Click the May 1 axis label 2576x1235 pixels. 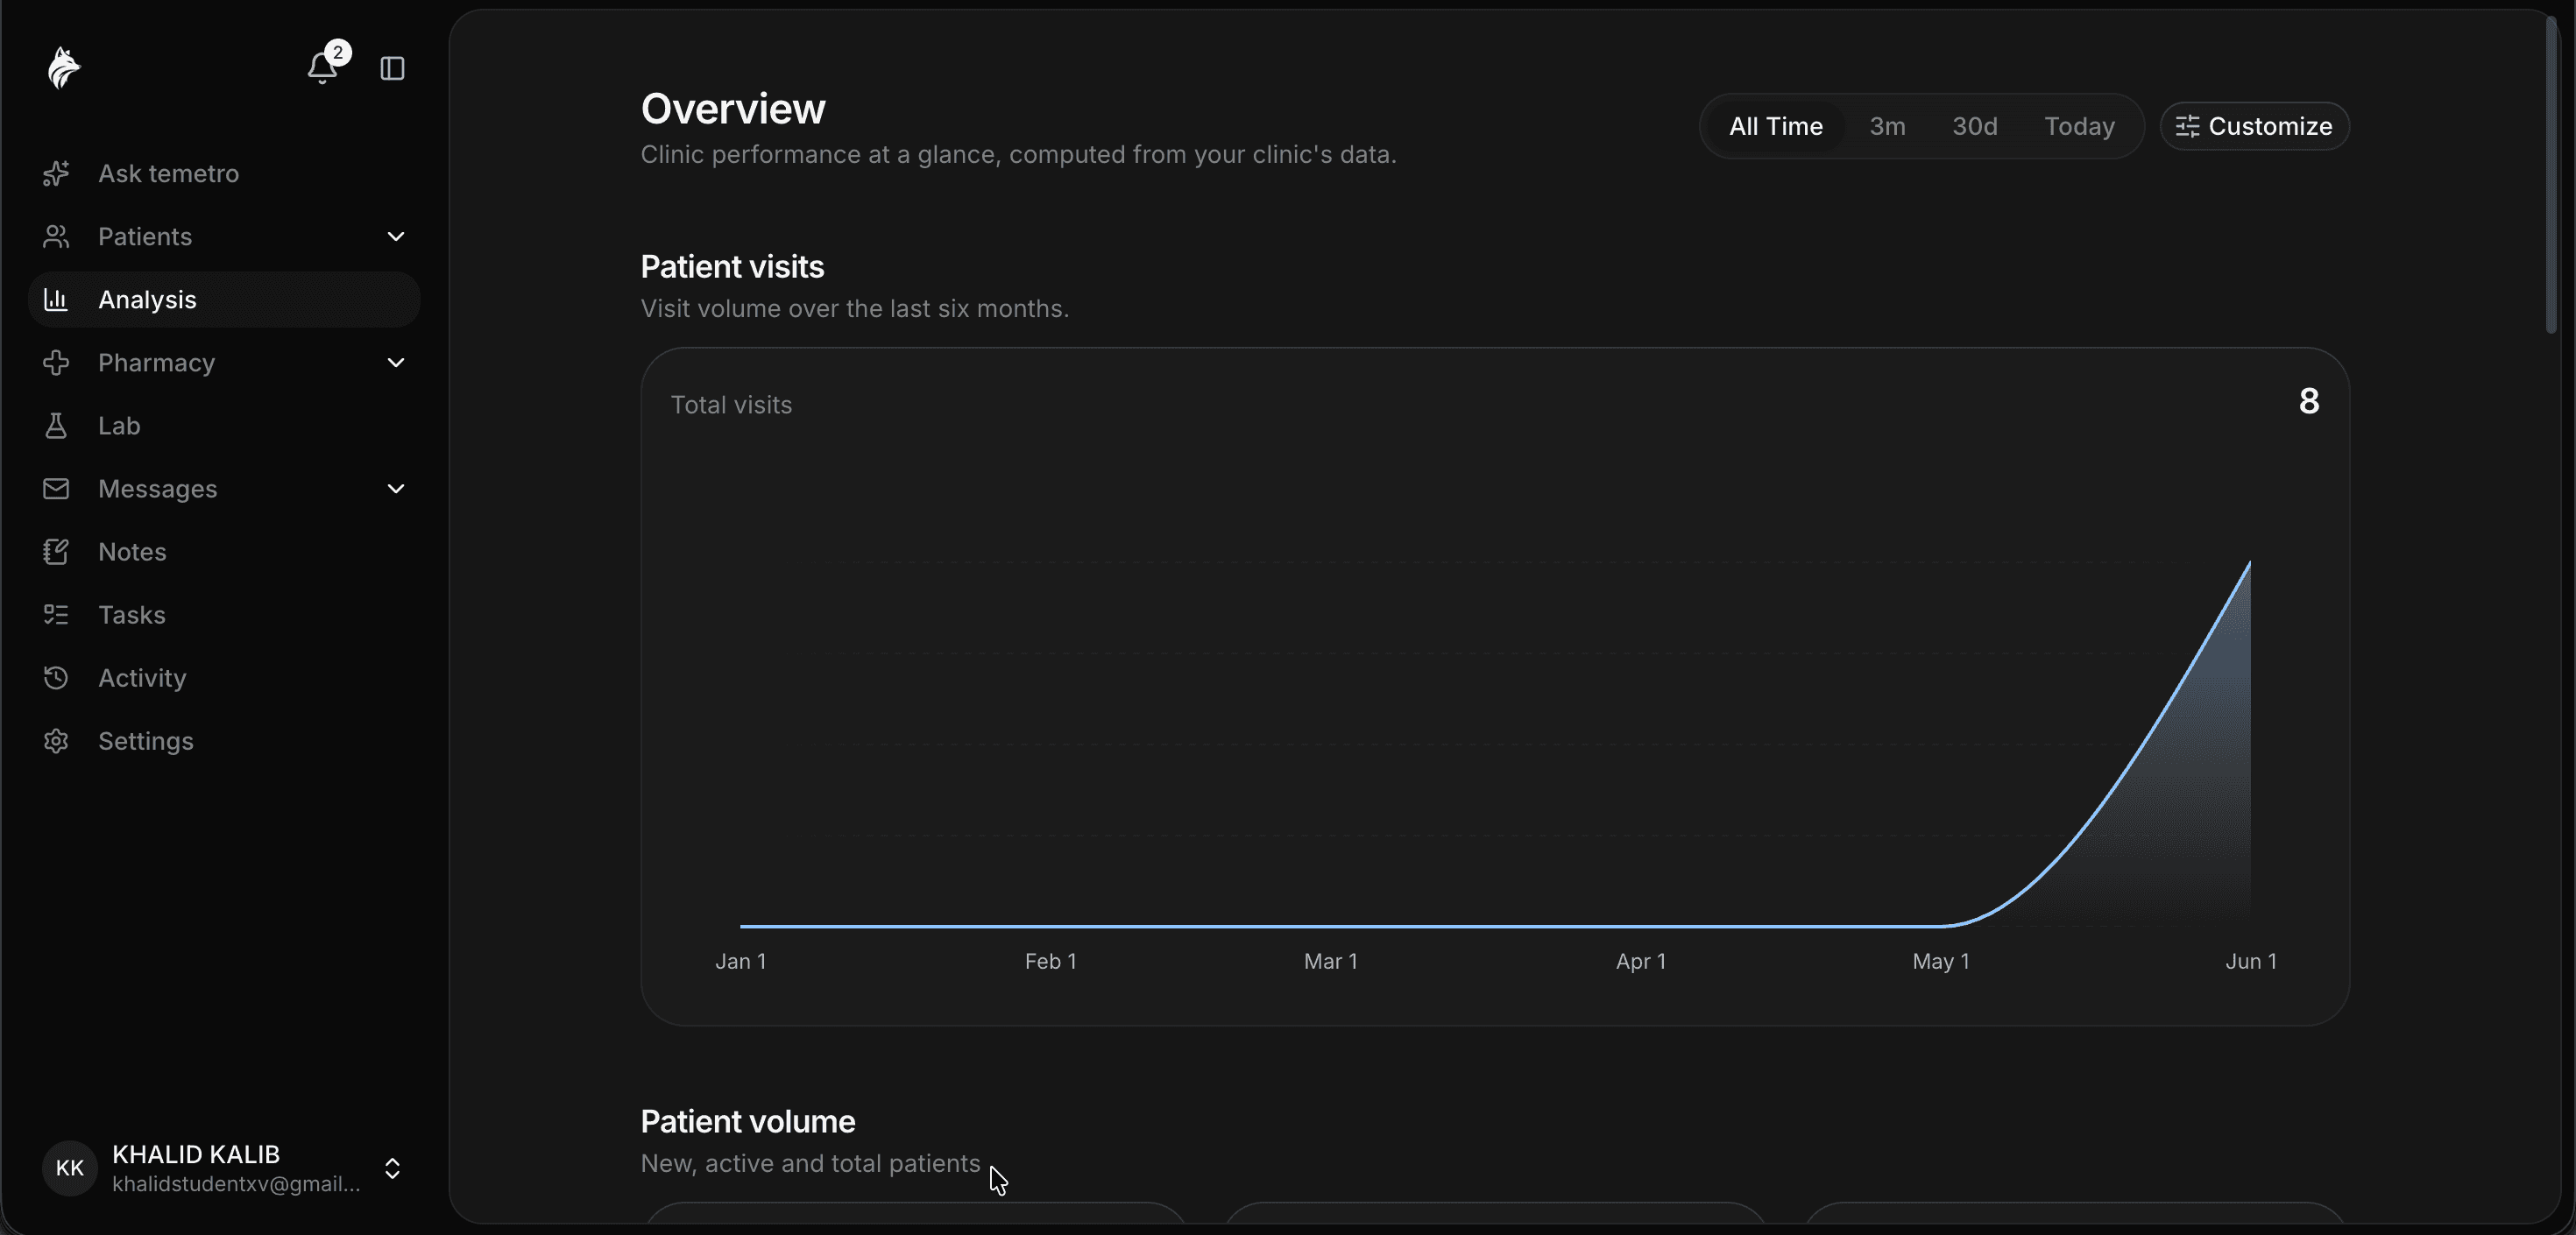tap(1940, 961)
